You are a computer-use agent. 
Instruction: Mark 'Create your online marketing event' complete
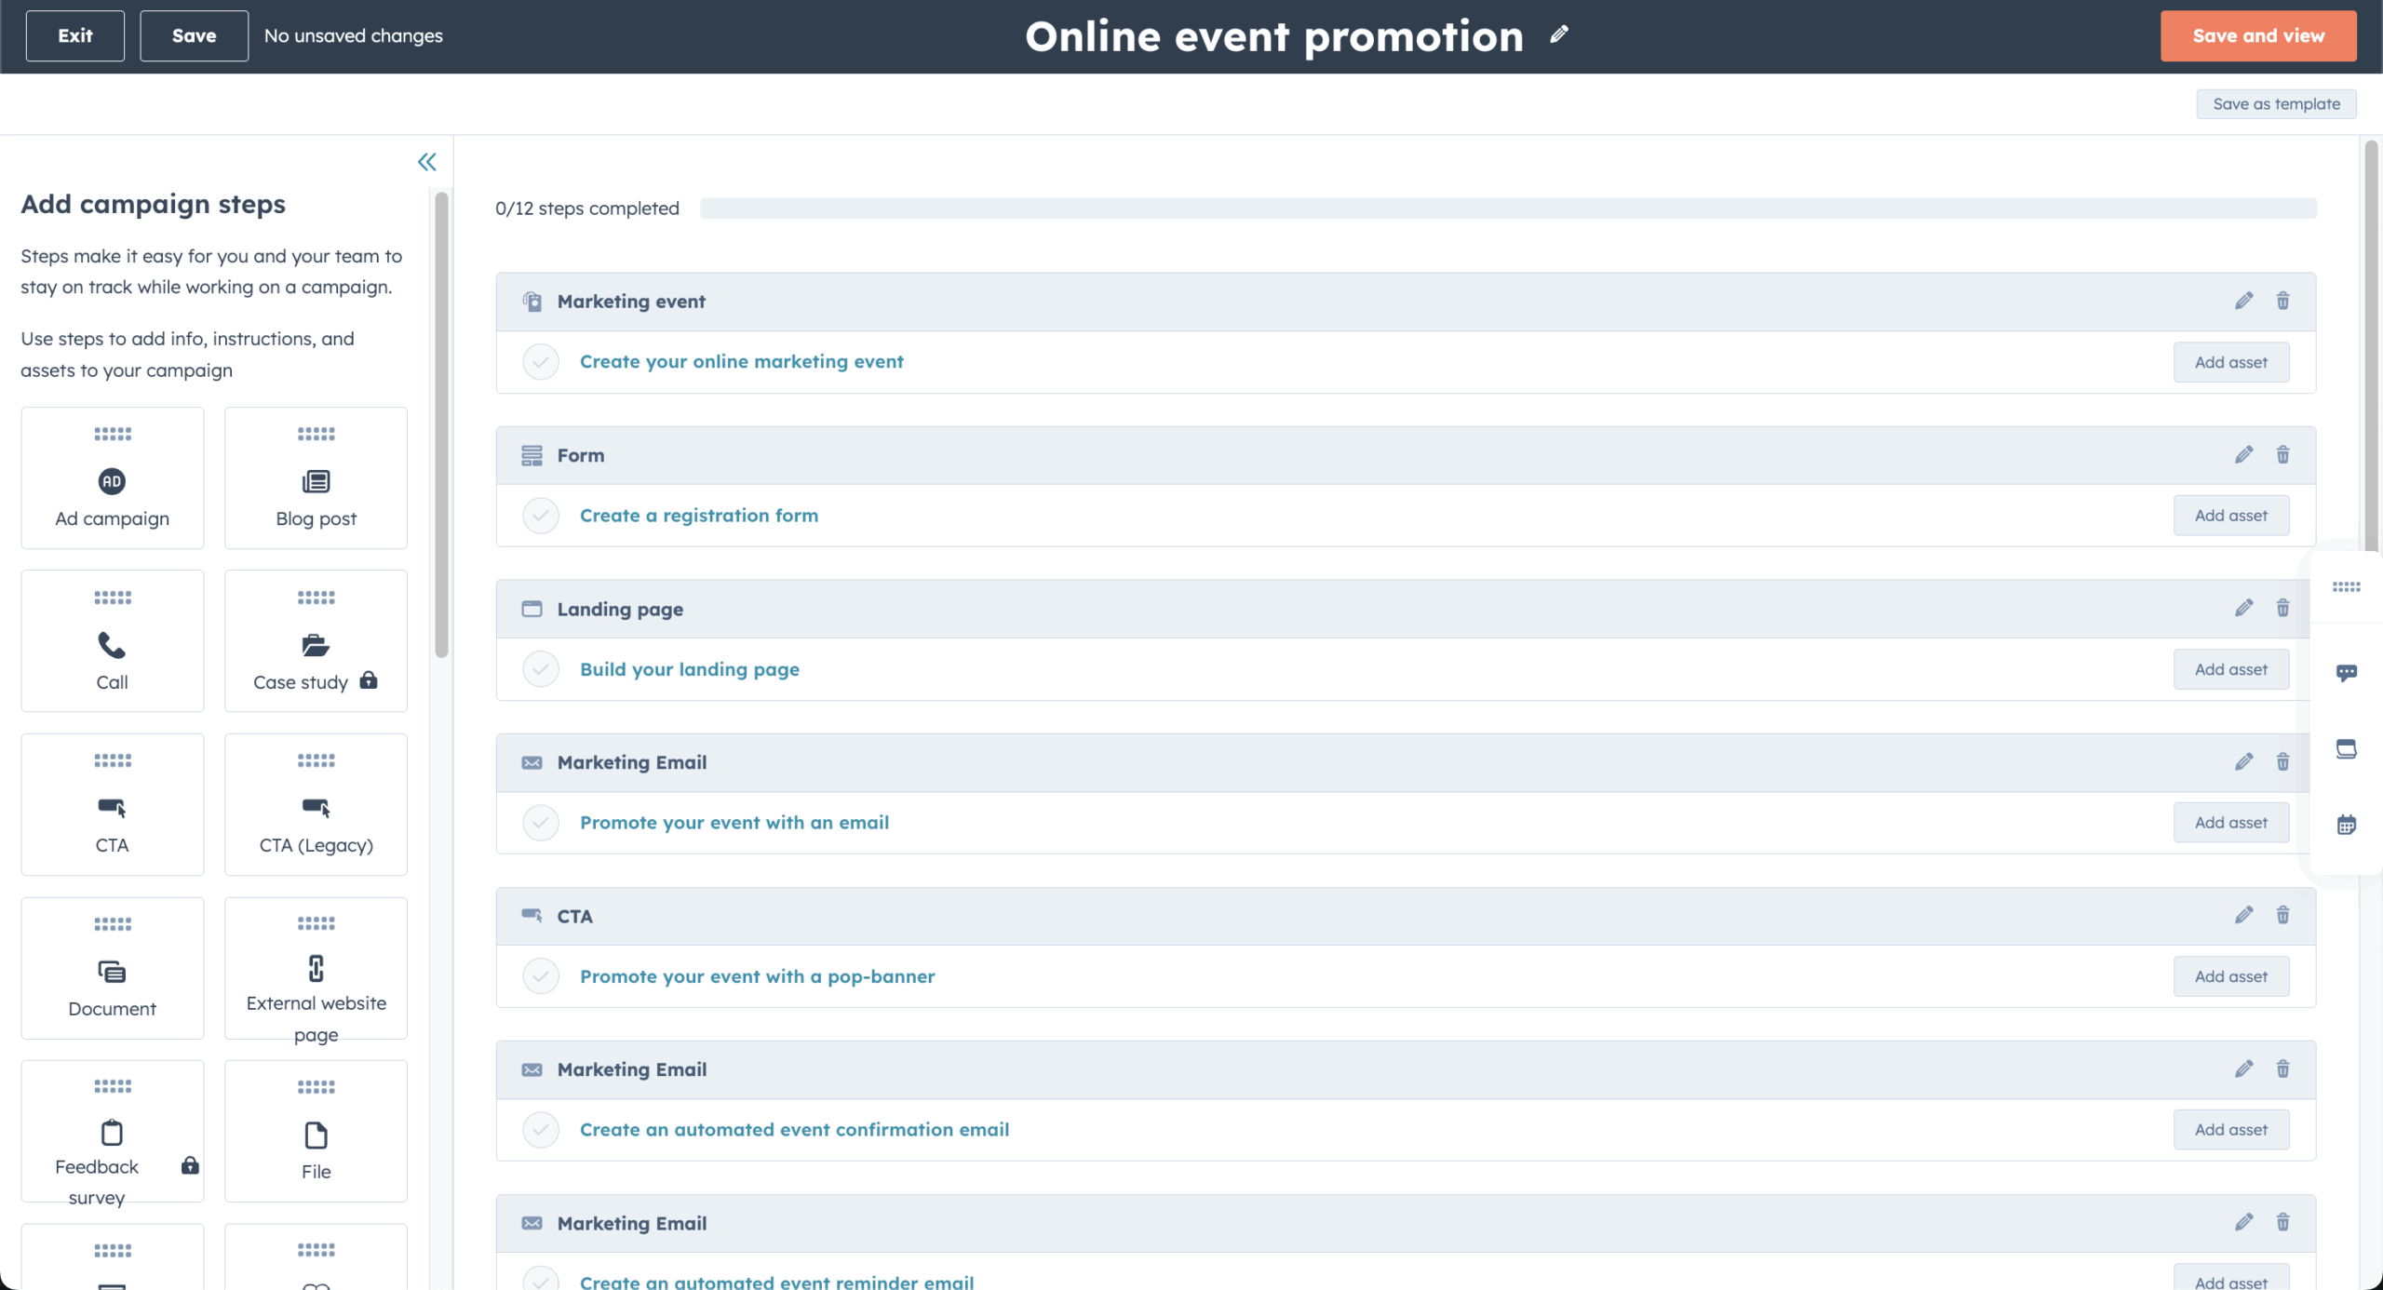(541, 361)
